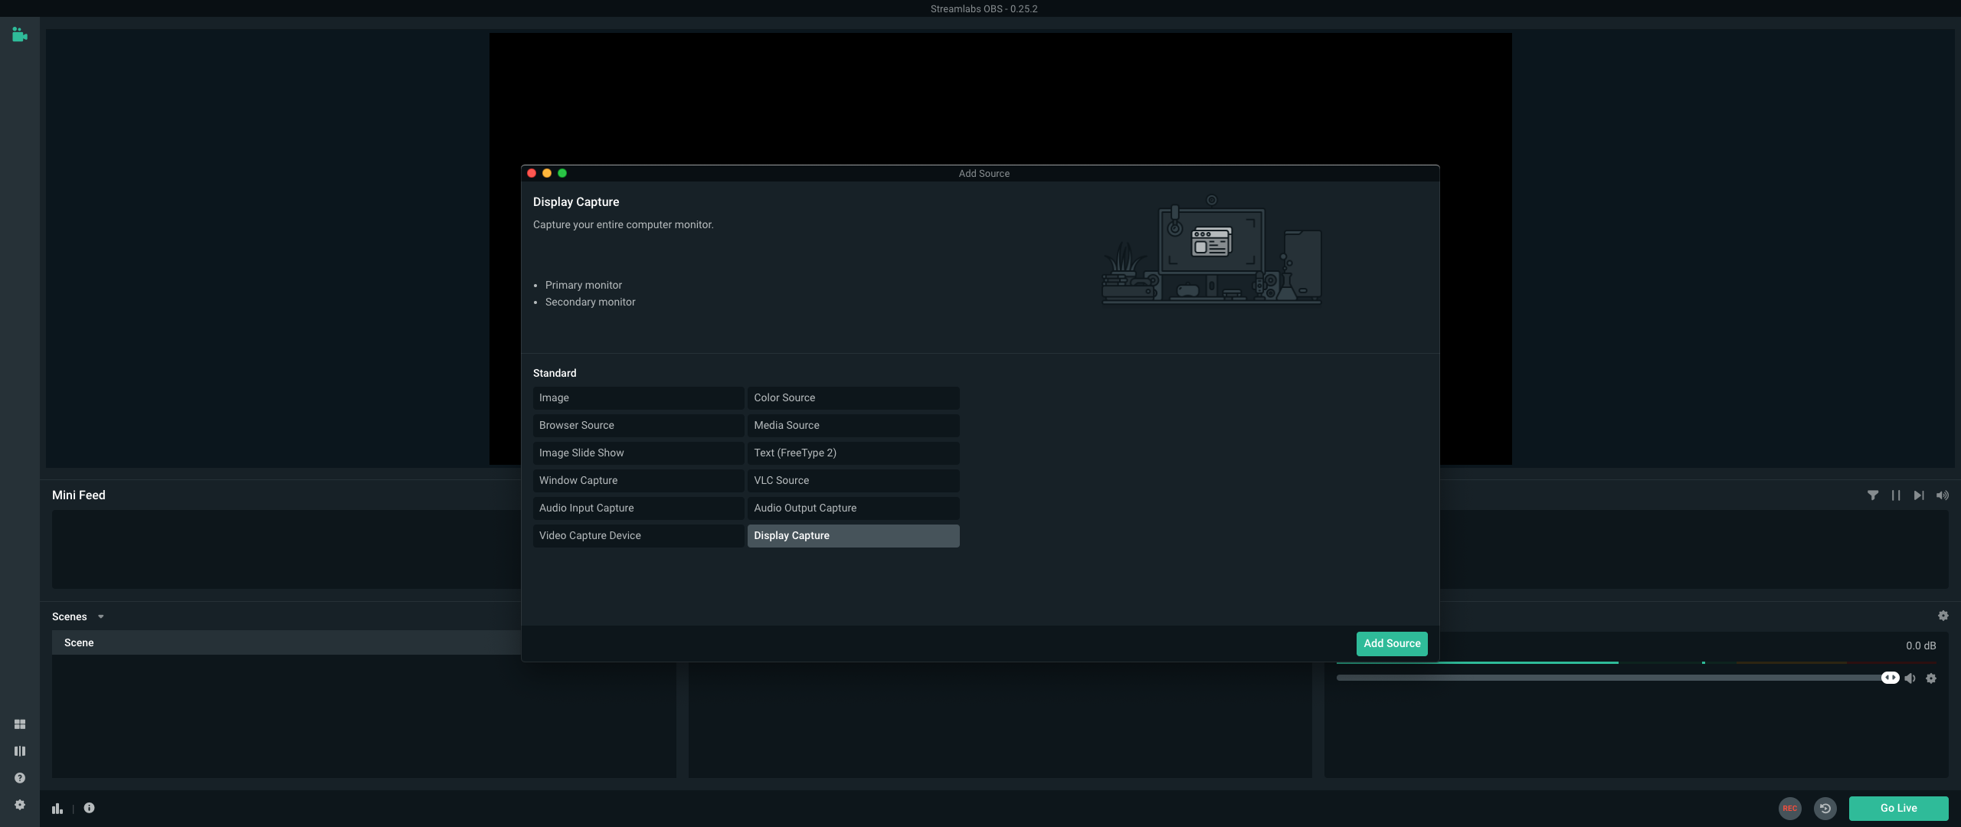Screen dimensions: 1961x827
Task: Show performance stats bar chart icon
Action: (x=57, y=808)
